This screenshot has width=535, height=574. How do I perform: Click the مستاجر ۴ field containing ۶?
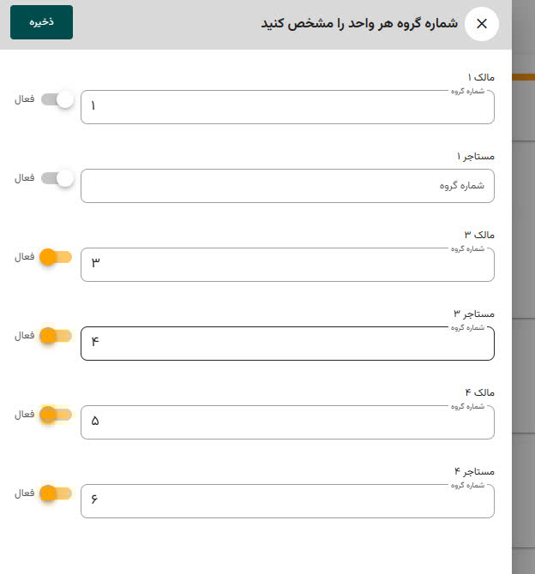(287, 501)
